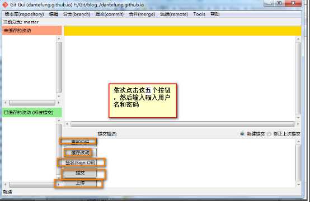Click the unstaged list scroll-right arrow
Screen dimensions: 310x202
[x=59, y=103]
